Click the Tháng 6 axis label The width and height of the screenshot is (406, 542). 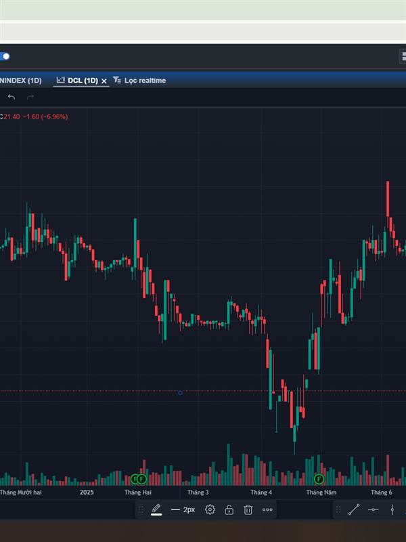coord(381,493)
